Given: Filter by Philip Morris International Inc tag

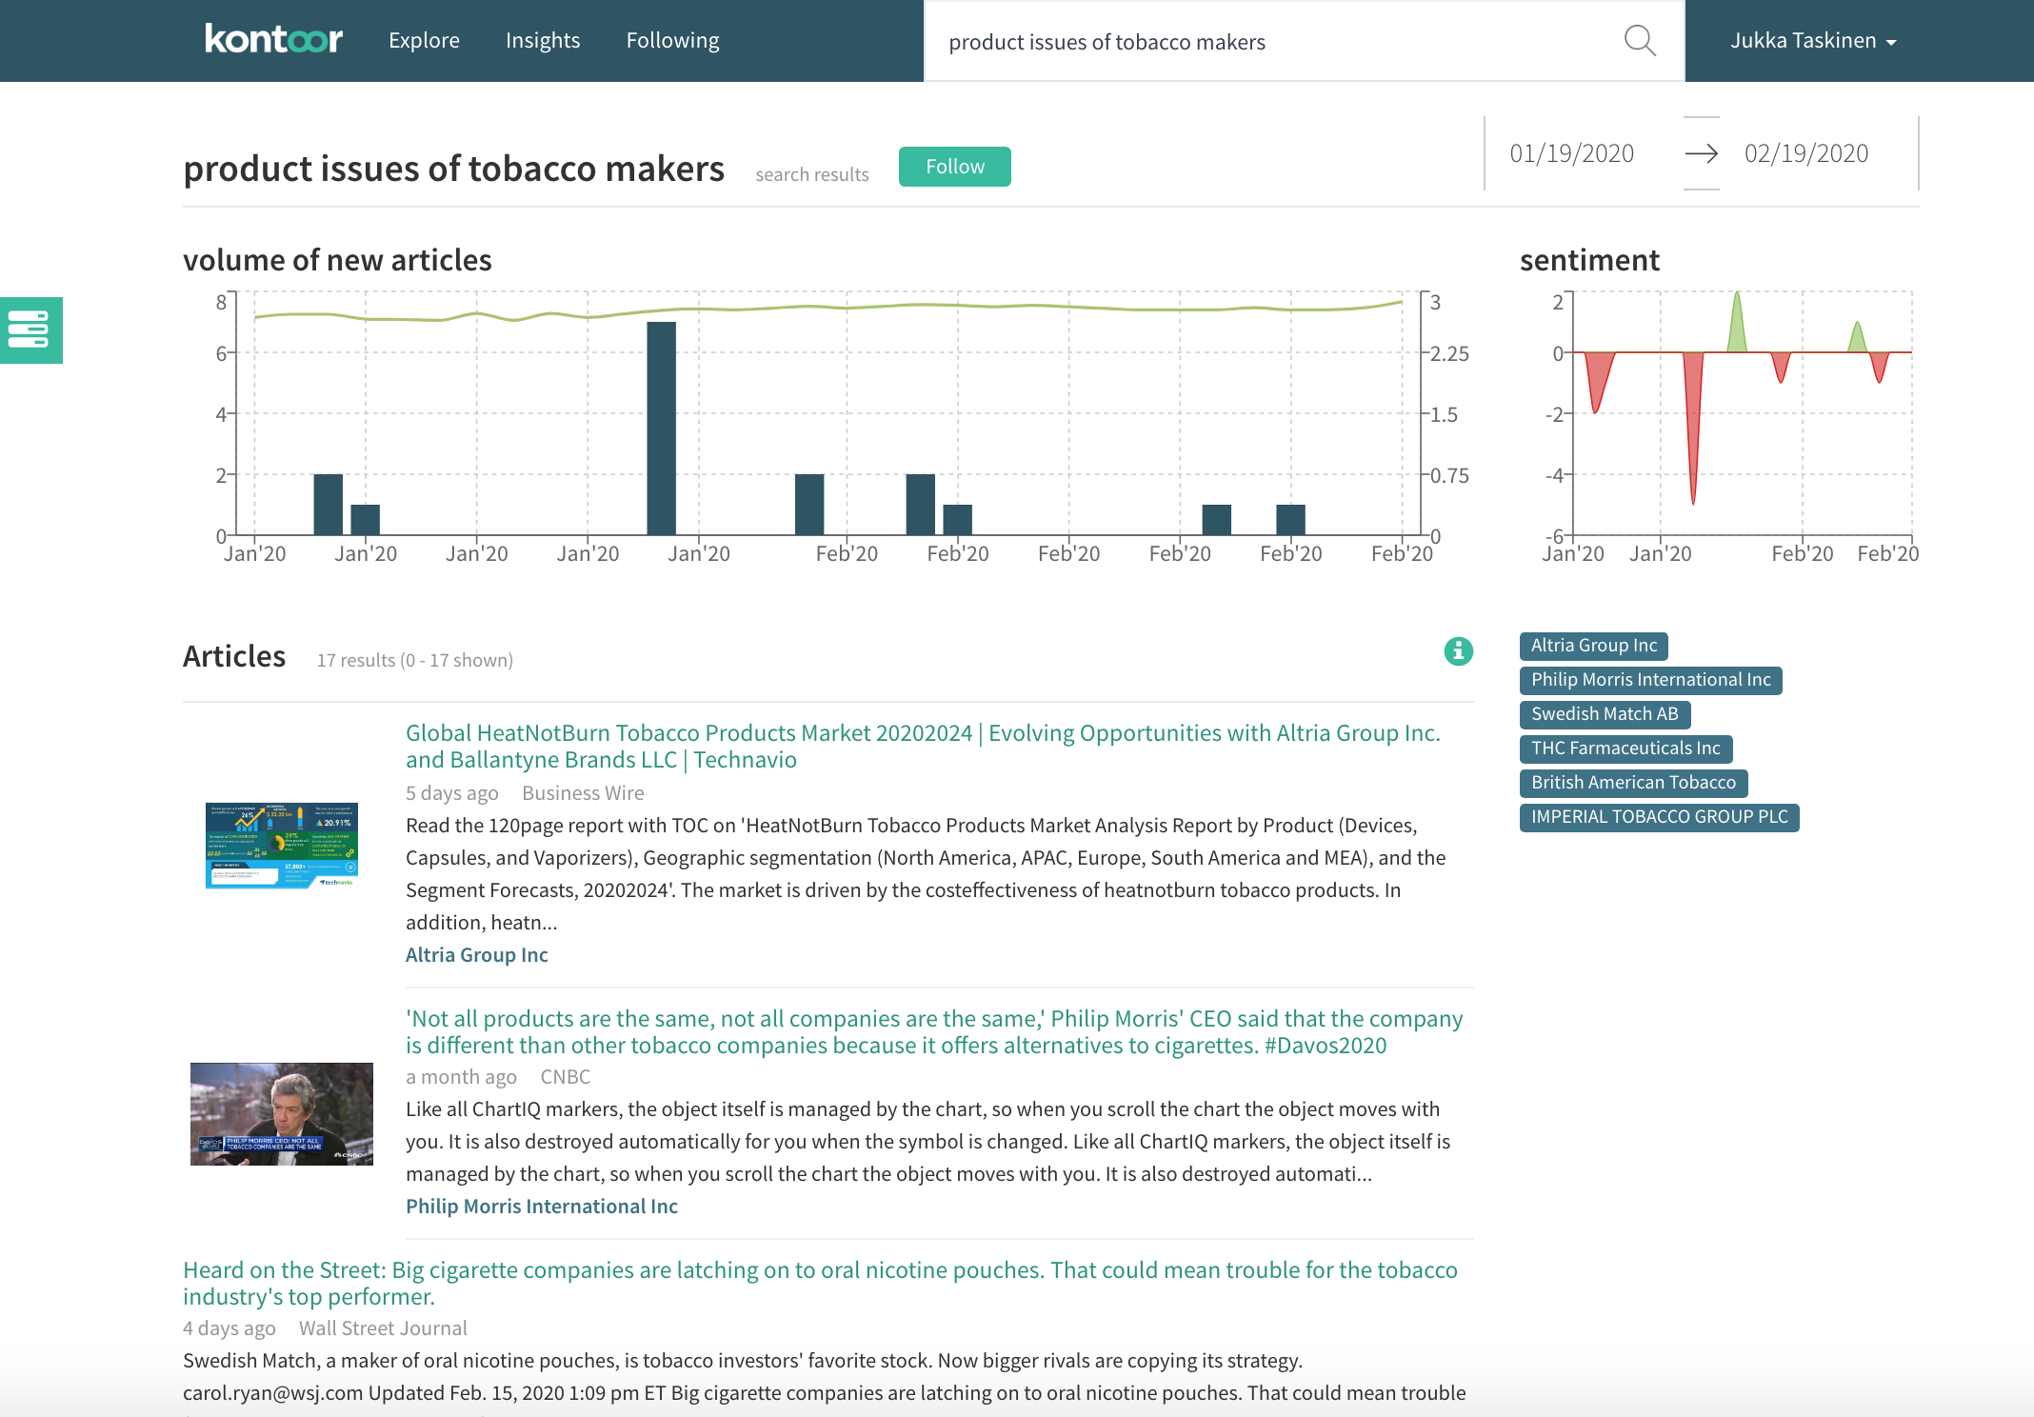Looking at the screenshot, I should tap(1651, 680).
